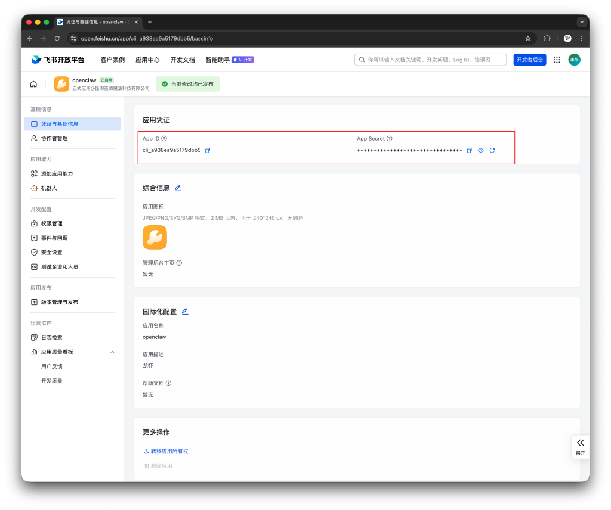611x510 pixels.
Task: Open the user avatar menu
Action: pyautogui.click(x=573, y=60)
